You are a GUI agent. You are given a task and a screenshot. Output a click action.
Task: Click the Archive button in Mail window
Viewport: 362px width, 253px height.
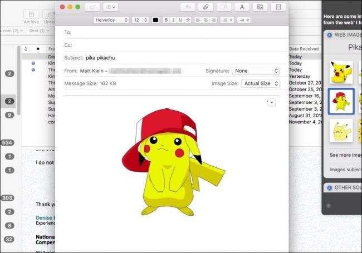[31, 17]
